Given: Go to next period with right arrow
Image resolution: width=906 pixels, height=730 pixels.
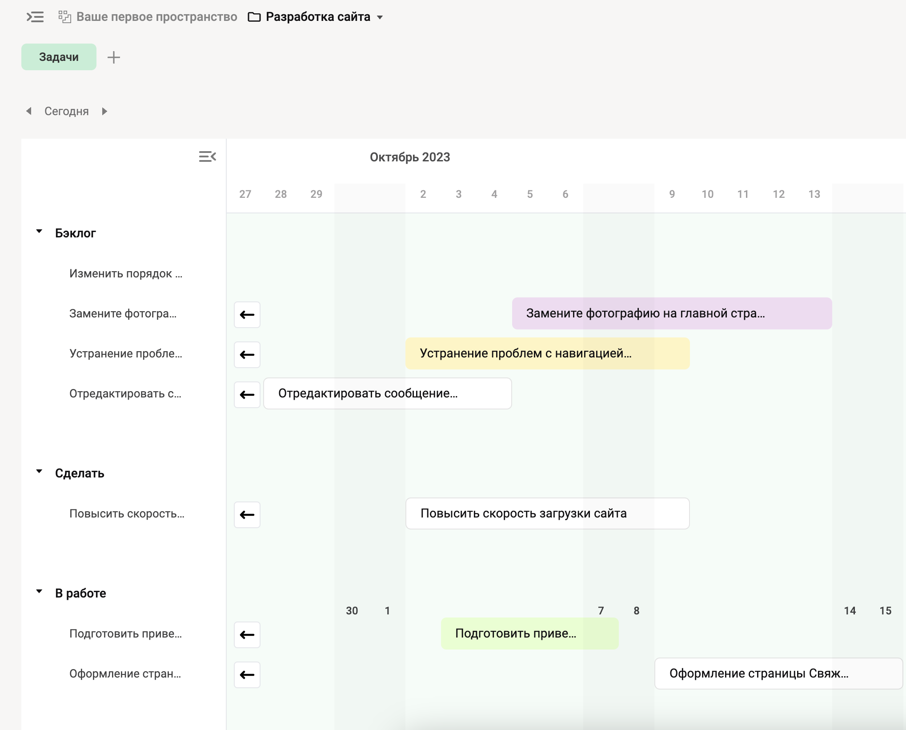Looking at the screenshot, I should 104,111.
